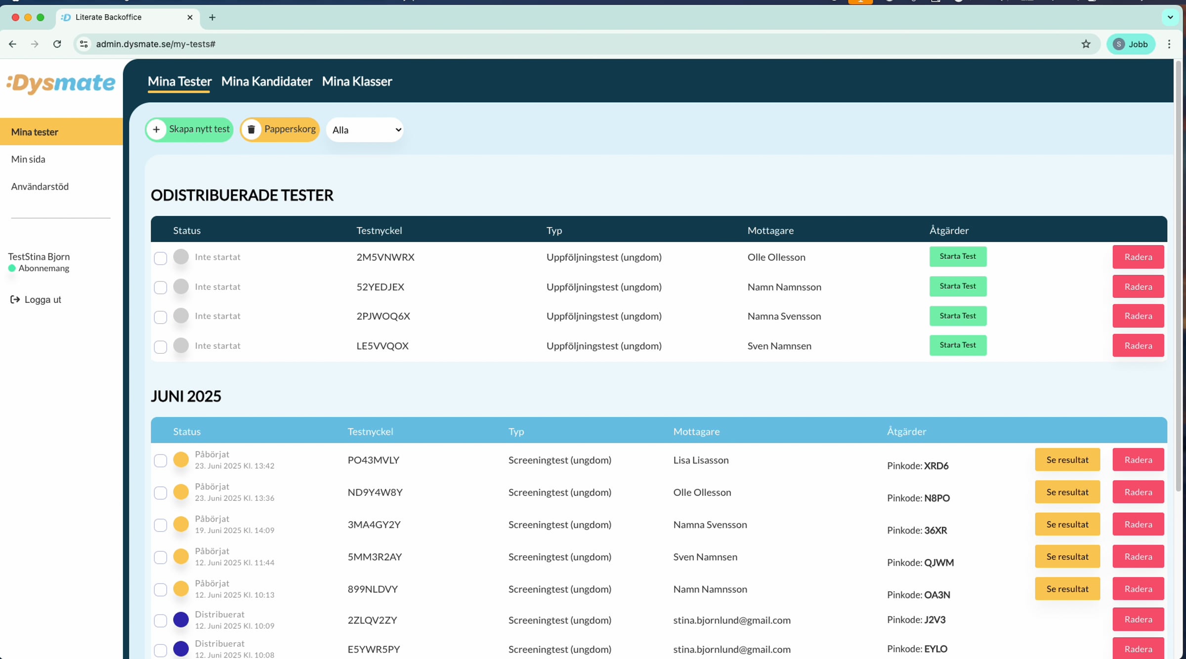Image resolution: width=1186 pixels, height=659 pixels.
Task: Click grey status dot for 52YEDJEX
Action: (x=181, y=287)
